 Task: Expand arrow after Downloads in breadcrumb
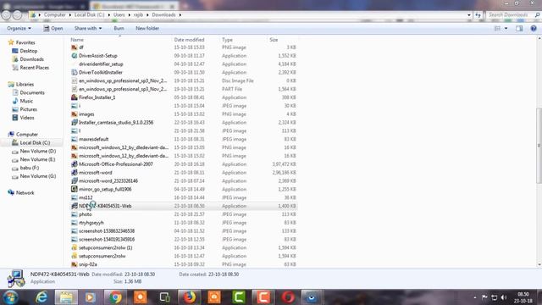point(180,15)
